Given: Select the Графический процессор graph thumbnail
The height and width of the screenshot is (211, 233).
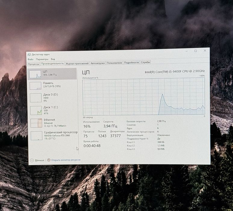Looking at the screenshot, I should [36, 136].
